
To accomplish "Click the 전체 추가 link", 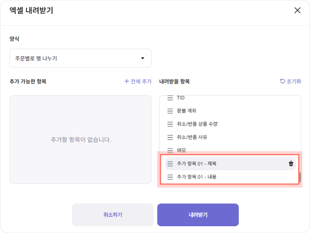I will (138, 81).
